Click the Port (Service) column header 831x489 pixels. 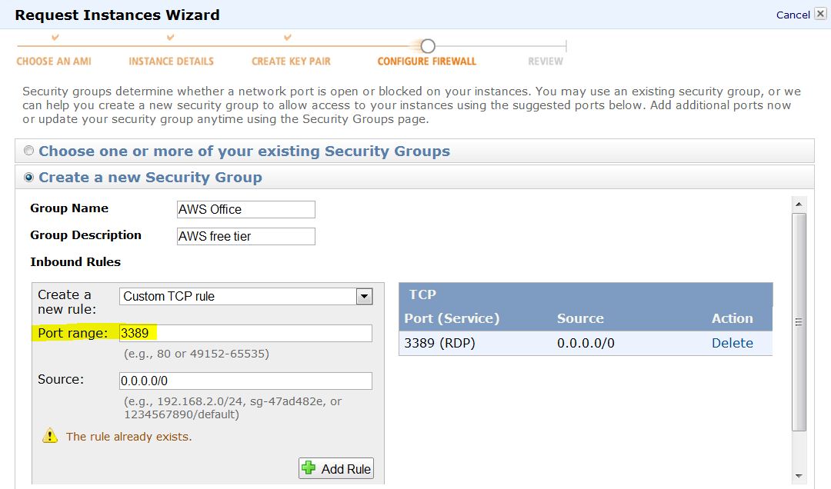[452, 318]
